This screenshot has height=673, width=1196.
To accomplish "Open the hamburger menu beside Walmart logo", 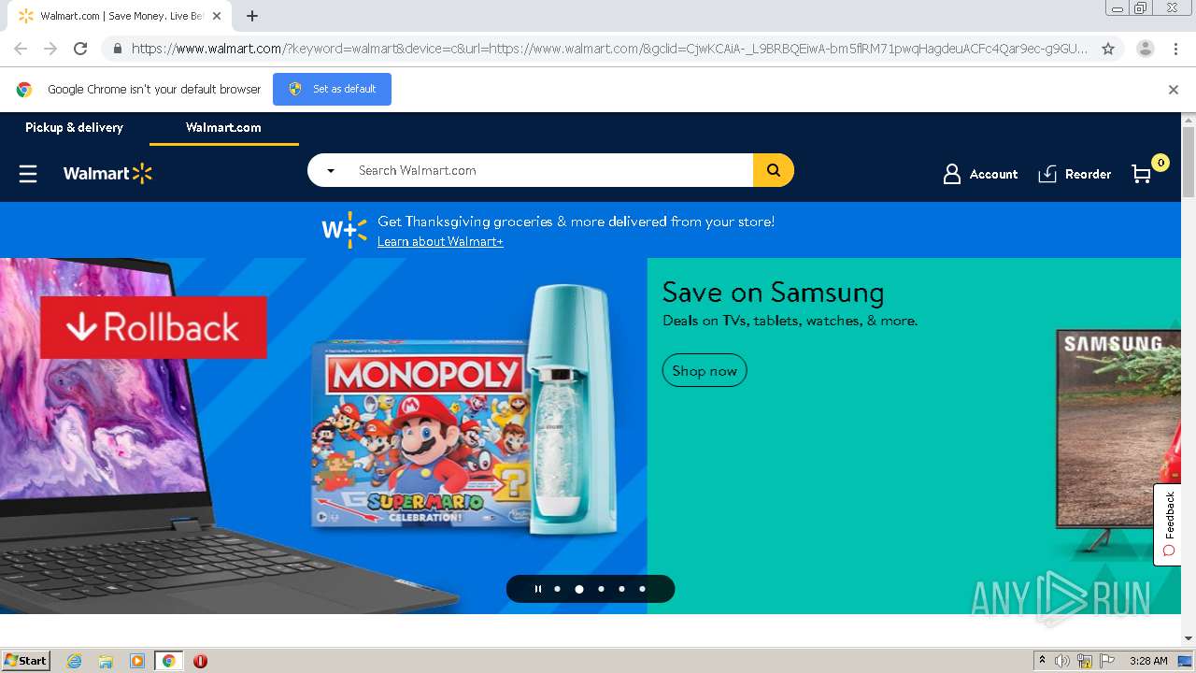I will (28, 174).
